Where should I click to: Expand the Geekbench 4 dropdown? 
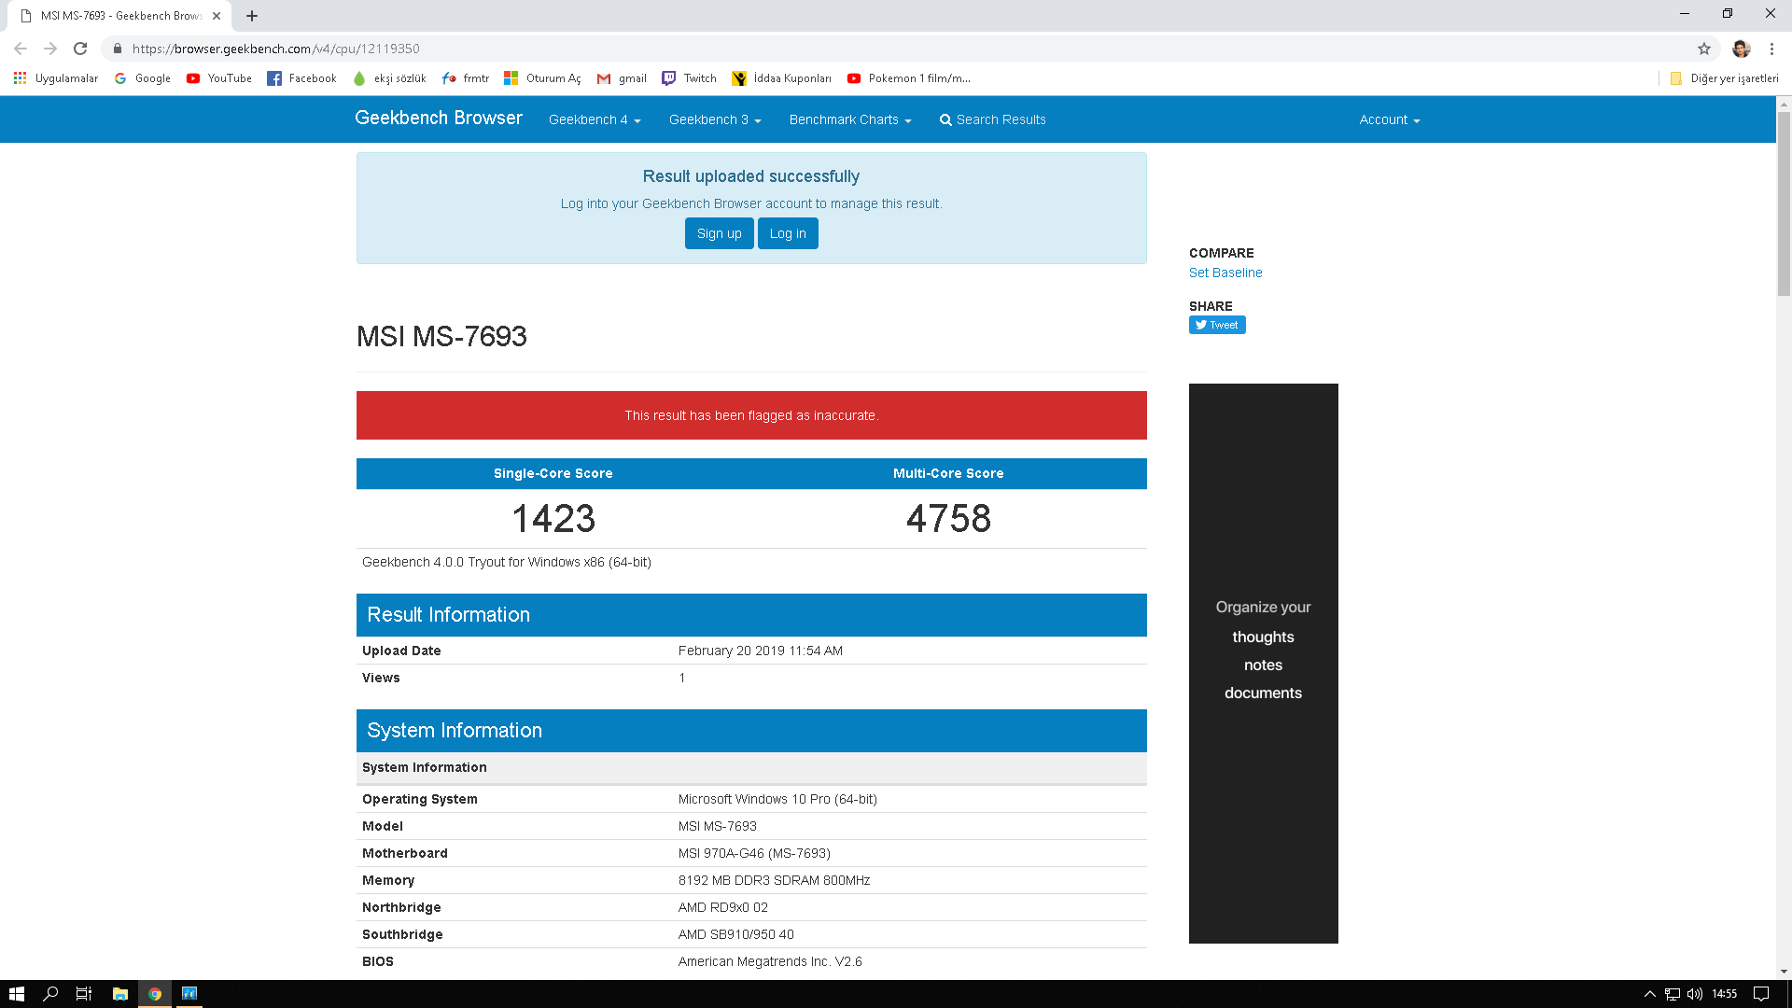[x=595, y=119]
